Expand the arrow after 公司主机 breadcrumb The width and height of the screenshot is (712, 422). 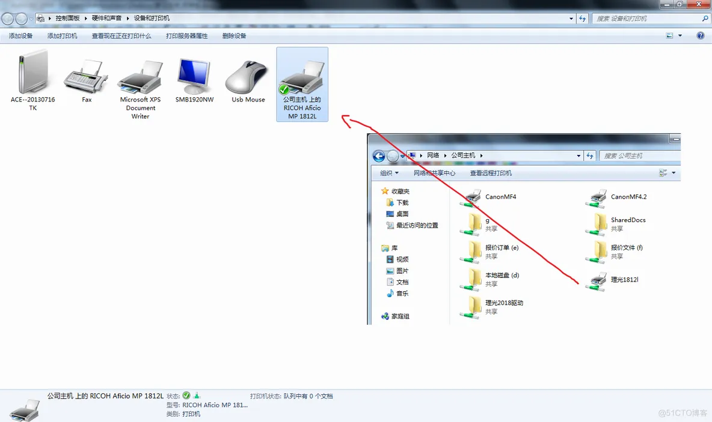coord(481,155)
